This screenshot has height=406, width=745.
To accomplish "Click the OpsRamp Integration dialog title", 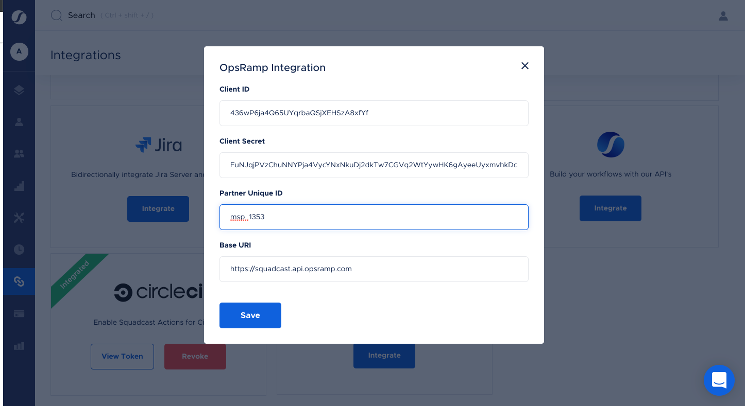I will pyautogui.click(x=273, y=67).
